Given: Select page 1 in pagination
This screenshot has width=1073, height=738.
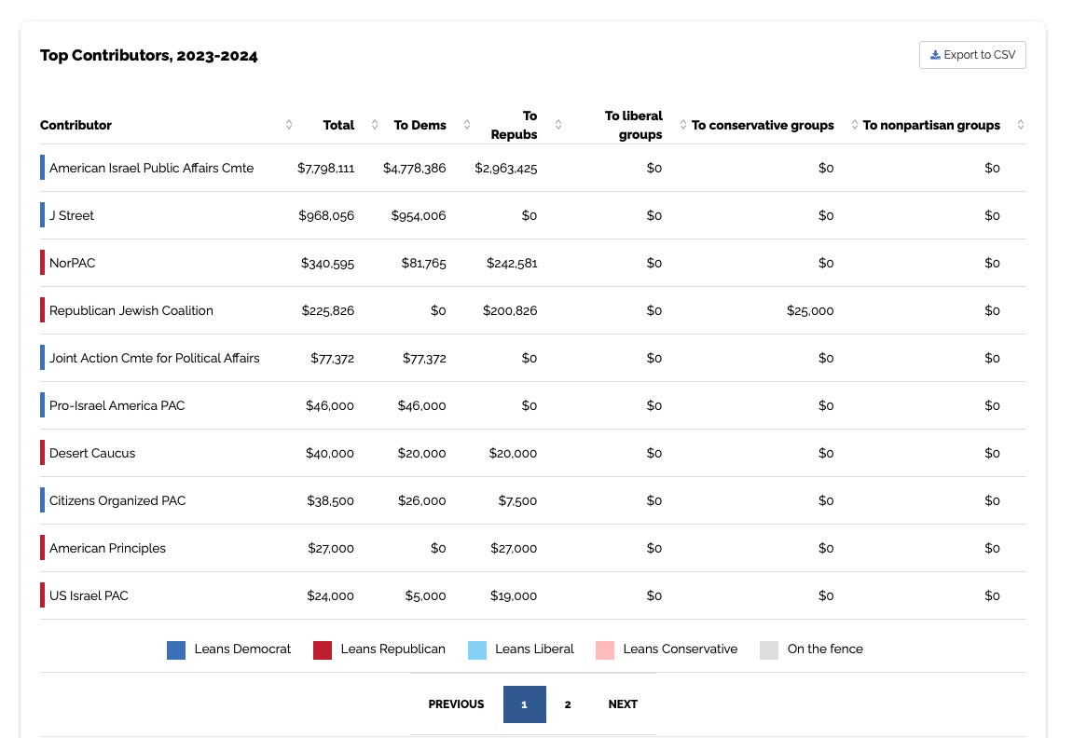Looking at the screenshot, I should [524, 704].
